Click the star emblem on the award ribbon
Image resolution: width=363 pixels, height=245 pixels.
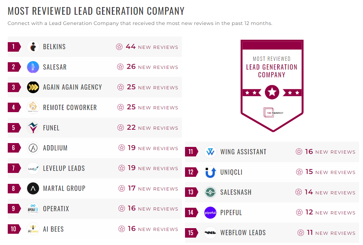coord(272,93)
